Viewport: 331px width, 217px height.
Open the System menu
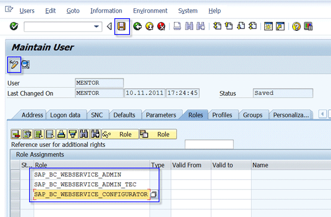tap(188, 11)
